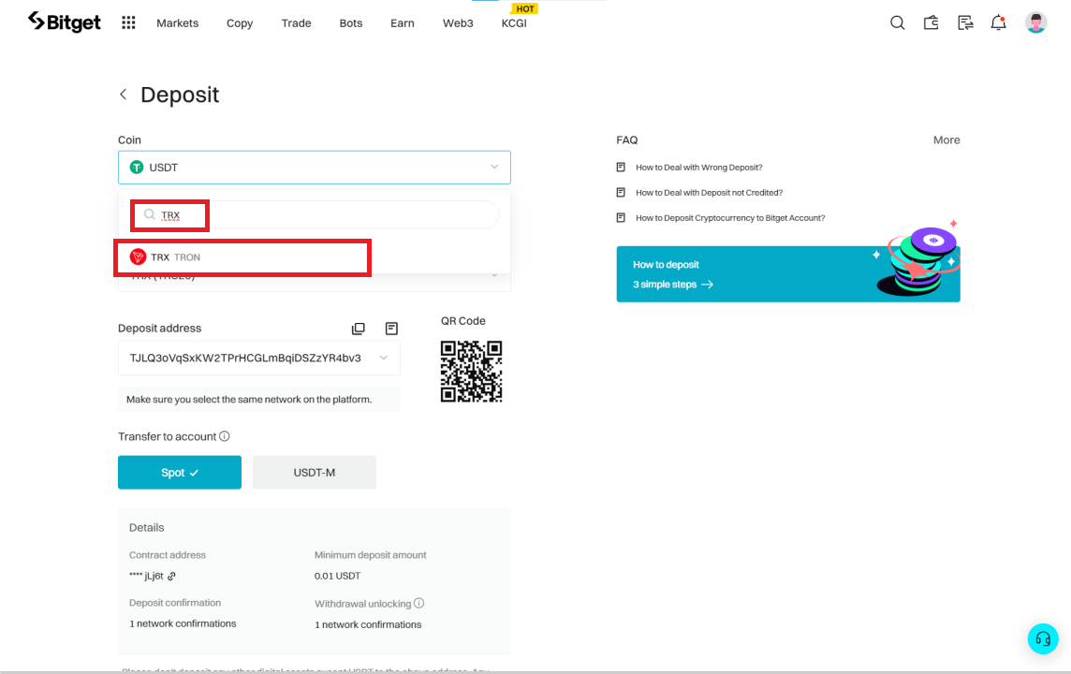Screen dimensions: 1071x674
Task: Click More in the FAQ section
Action: (x=946, y=140)
